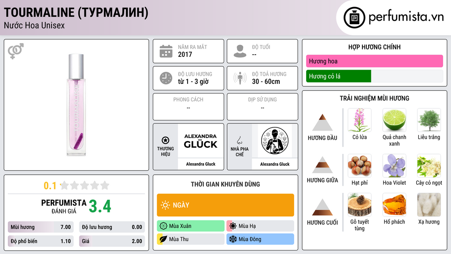Click the nose icon above Nhà Pha Chế
Viewport: 451px width, 254px height.
239,140
